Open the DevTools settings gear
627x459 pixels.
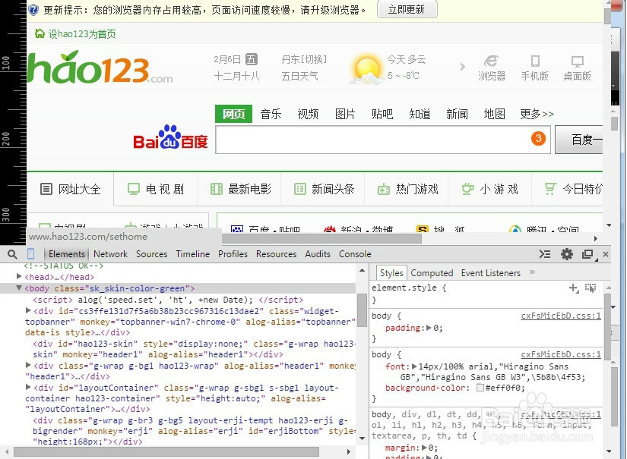pos(567,254)
